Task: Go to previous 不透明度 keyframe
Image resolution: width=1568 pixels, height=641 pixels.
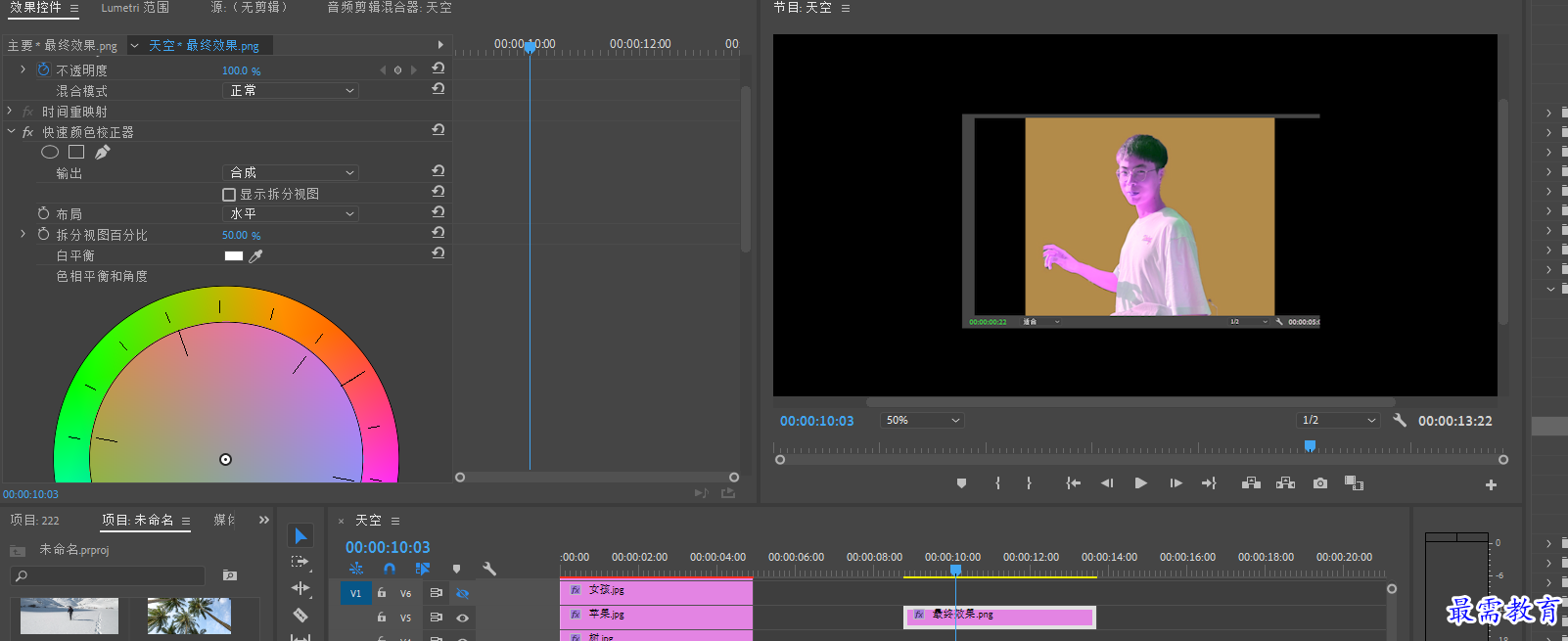Action: pyautogui.click(x=383, y=70)
